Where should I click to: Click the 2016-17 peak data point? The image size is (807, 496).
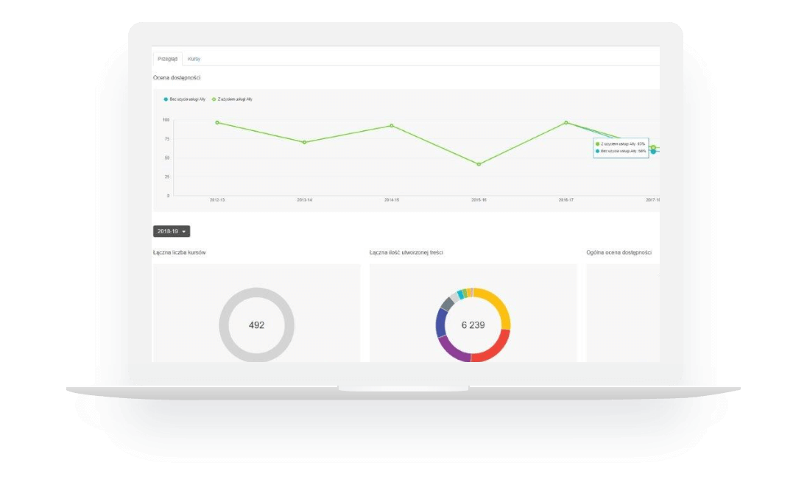(x=566, y=122)
